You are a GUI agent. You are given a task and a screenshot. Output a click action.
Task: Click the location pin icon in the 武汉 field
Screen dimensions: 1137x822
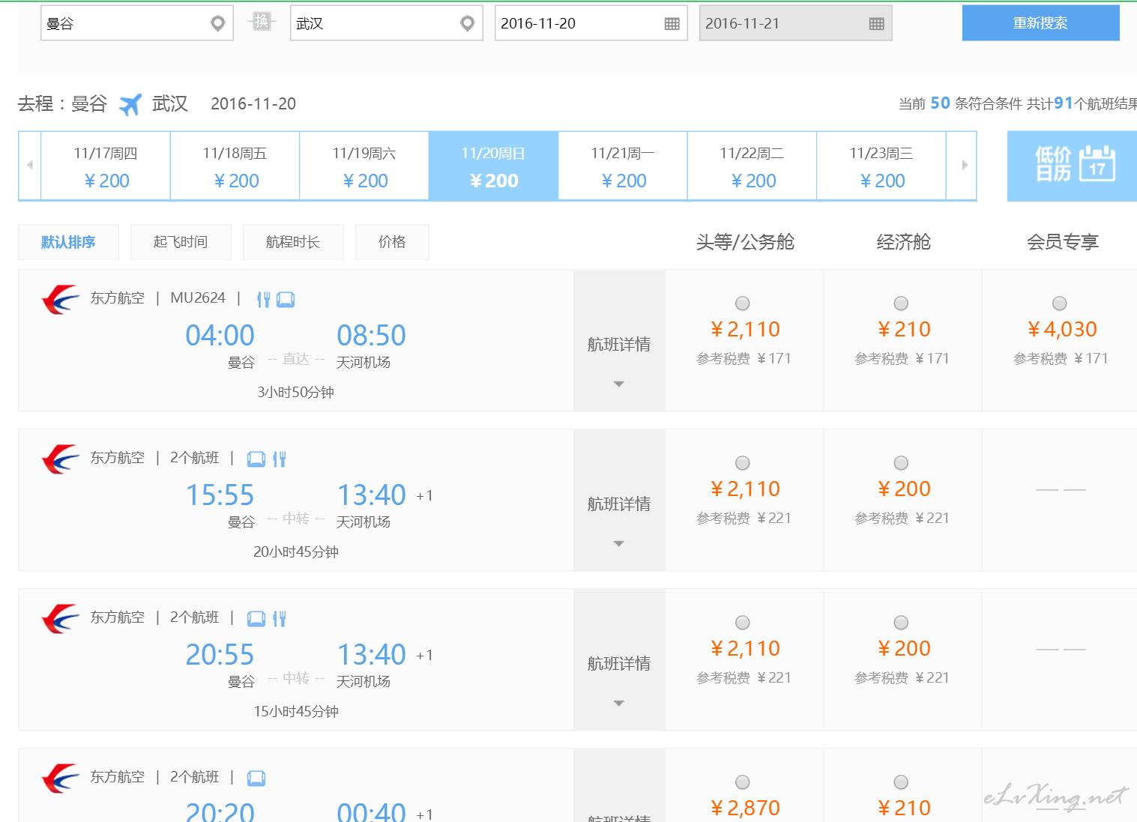pyautogui.click(x=467, y=24)
